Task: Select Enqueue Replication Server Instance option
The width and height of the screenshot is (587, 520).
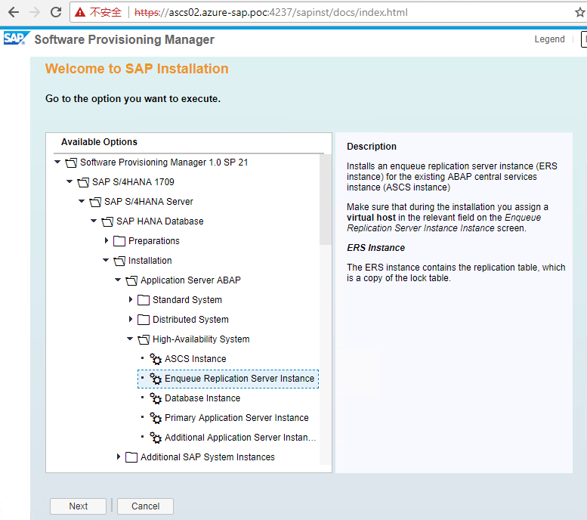Action: click(239, 379)
